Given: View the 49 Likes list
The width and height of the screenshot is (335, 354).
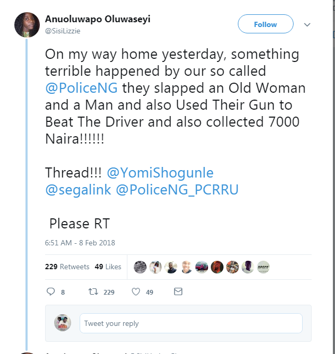Looking at the screenshot, I should [108, 267].
